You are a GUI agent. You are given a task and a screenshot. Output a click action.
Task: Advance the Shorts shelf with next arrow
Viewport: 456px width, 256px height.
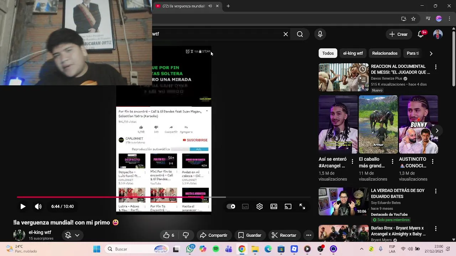coord(437,130)
